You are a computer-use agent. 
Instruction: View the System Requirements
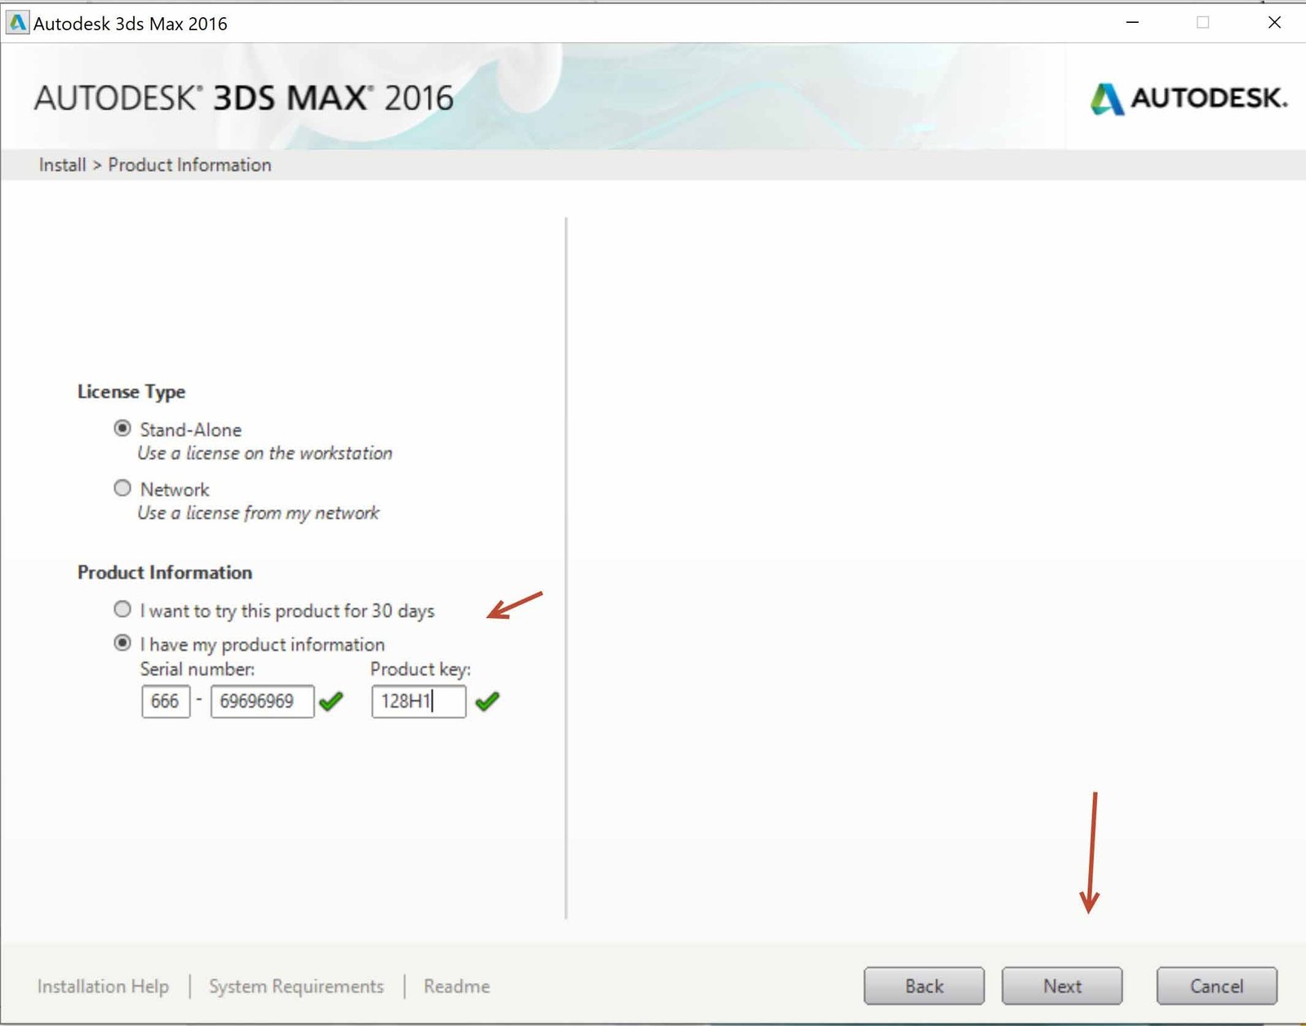pyautogui.click(x=297, y=985)
